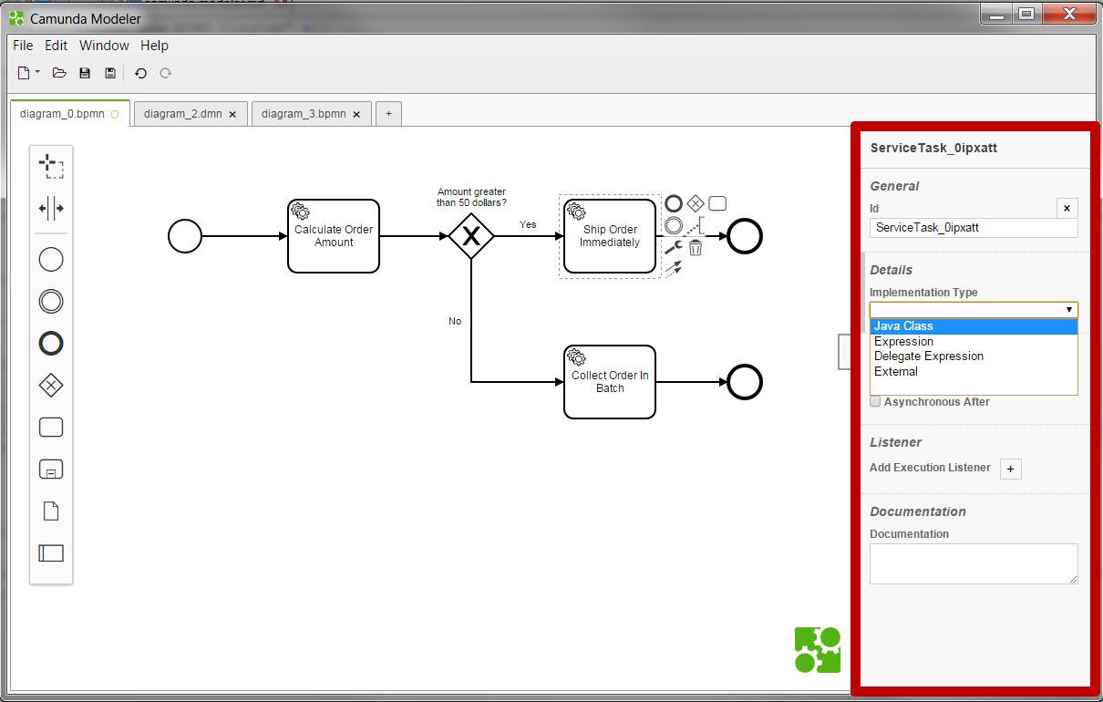Add an execution listener with plus button
1103x702 pixels.
point(1010,469)
